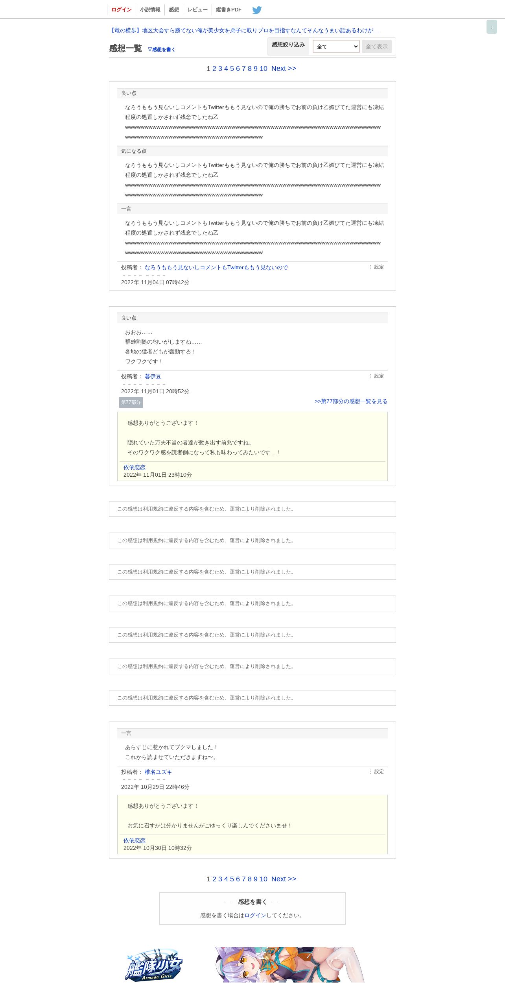Viewport: 505px width, 990px height.
Task: Click the Twitter bird icon
Action: [x=257, y=10]
